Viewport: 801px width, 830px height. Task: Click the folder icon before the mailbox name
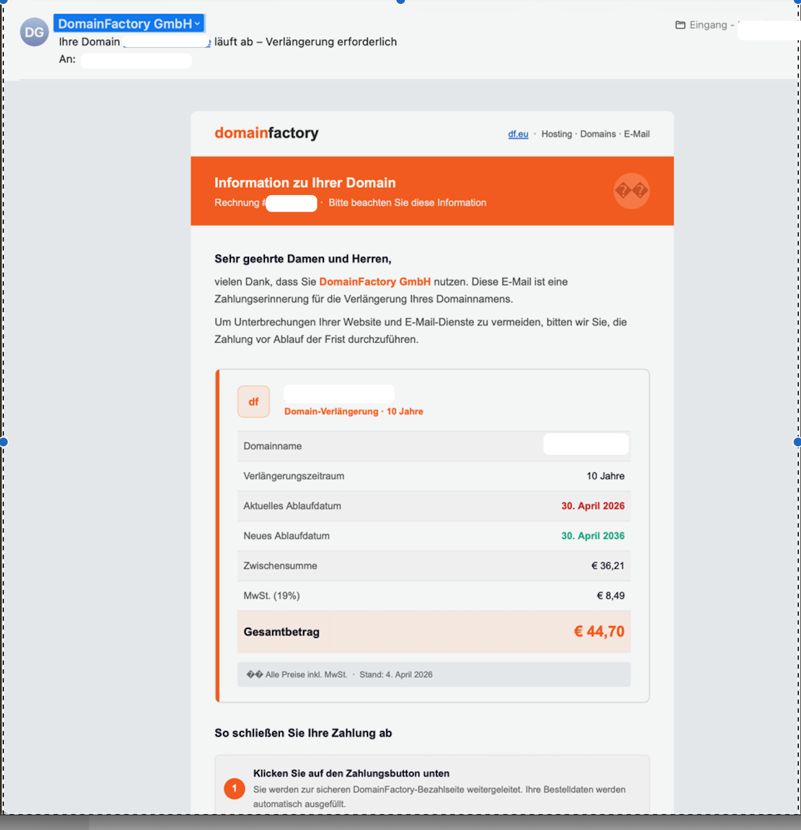679,24
